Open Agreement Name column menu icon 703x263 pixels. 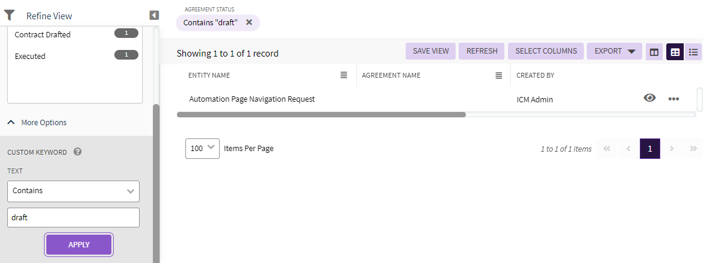click(x=498, y=75)
